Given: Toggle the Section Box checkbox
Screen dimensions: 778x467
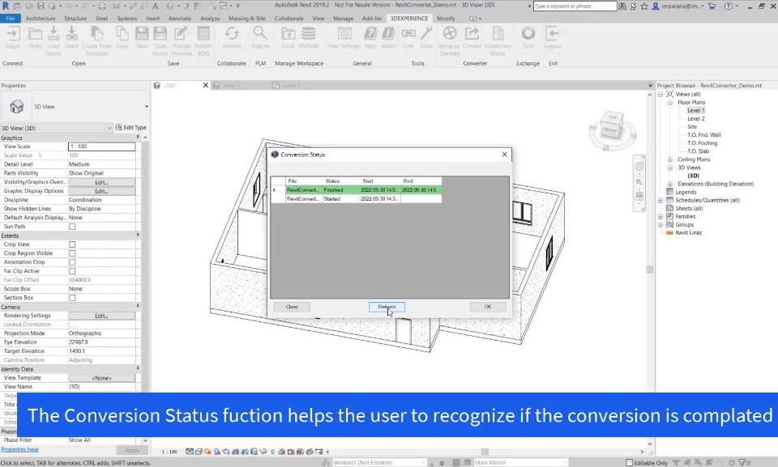Looking at the screenshot, I should tap(72, 298).
